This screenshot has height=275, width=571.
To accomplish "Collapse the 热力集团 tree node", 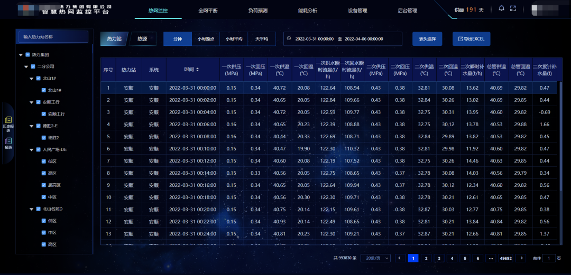I will (x=21, y=55).
